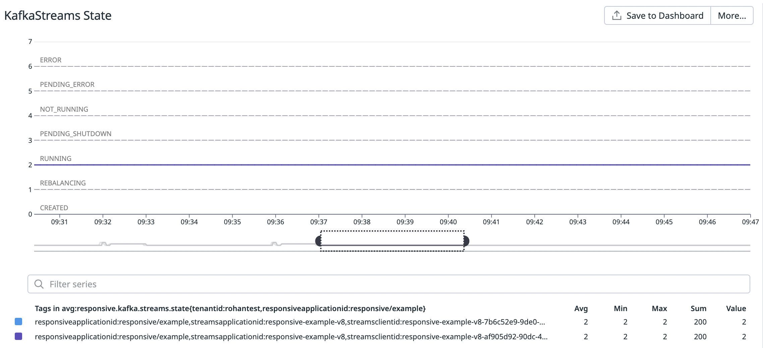Click the PENDING_ERROR marker label

[67, 84]
